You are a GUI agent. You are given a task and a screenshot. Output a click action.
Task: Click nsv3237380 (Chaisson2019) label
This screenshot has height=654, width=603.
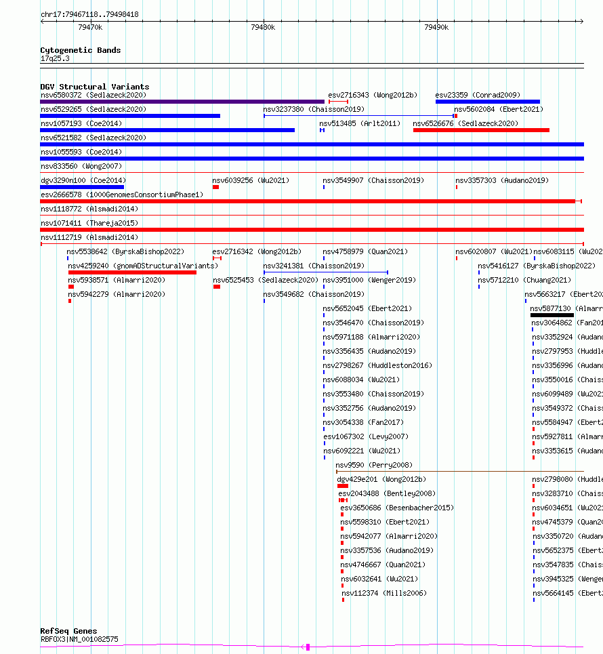[x=314, y=109]
